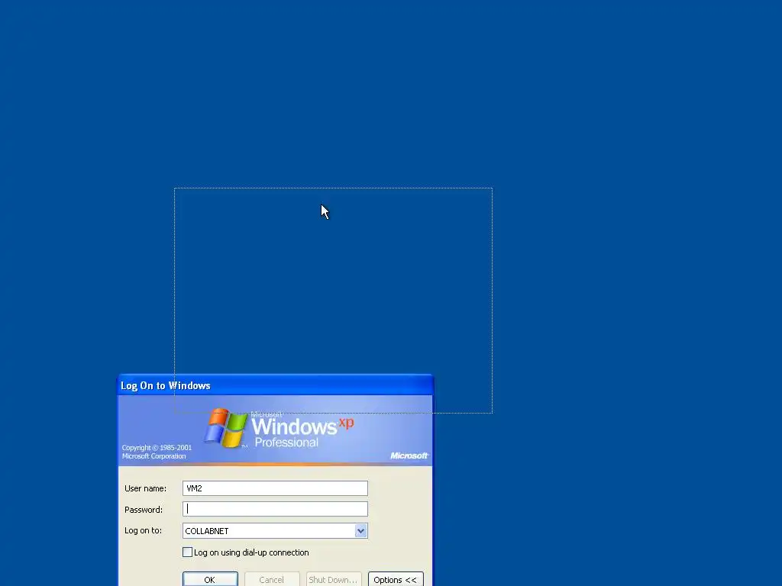Click the Microsoft wordmark in the banner
782x586 pixels.
(x=409, y=456)
